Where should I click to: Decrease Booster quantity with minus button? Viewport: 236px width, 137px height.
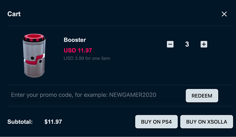[170, 44]
